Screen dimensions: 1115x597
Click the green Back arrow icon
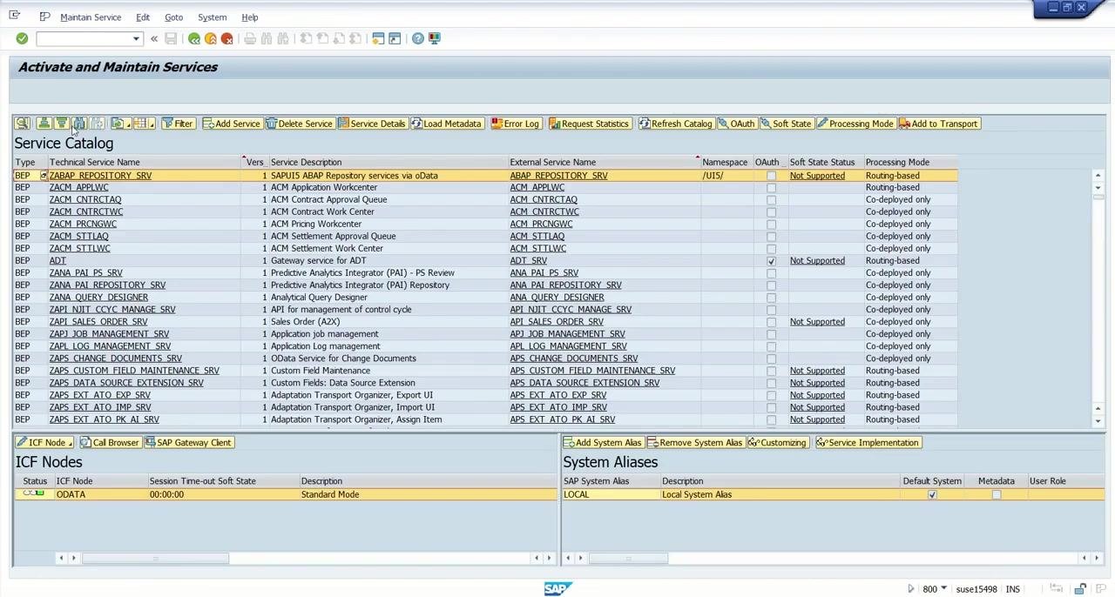(x=194, y=38)
